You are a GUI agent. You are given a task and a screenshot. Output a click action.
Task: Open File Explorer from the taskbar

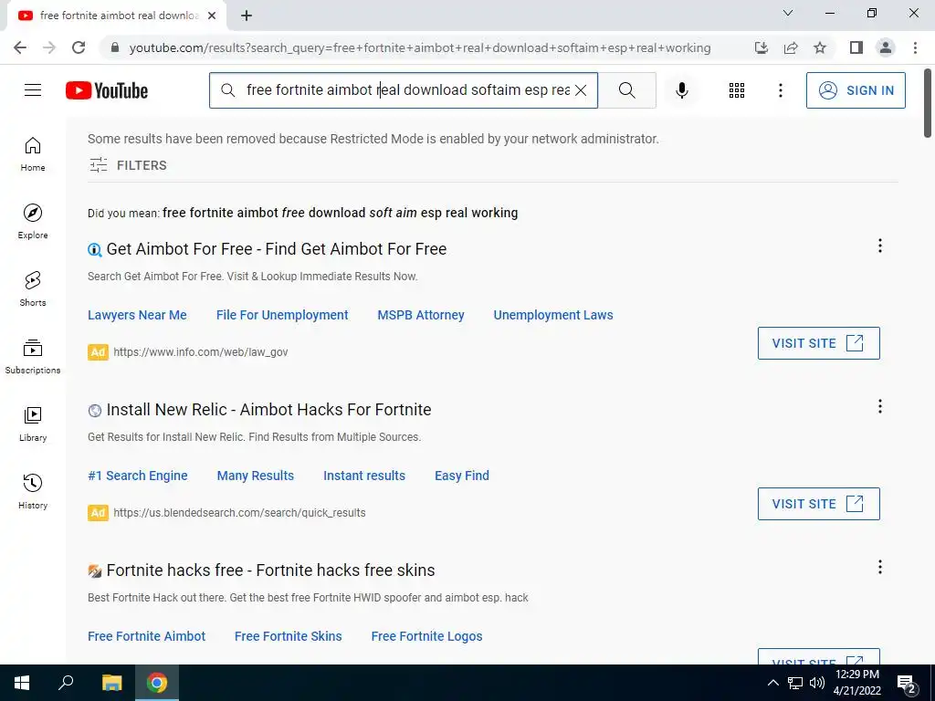(111, 683)
